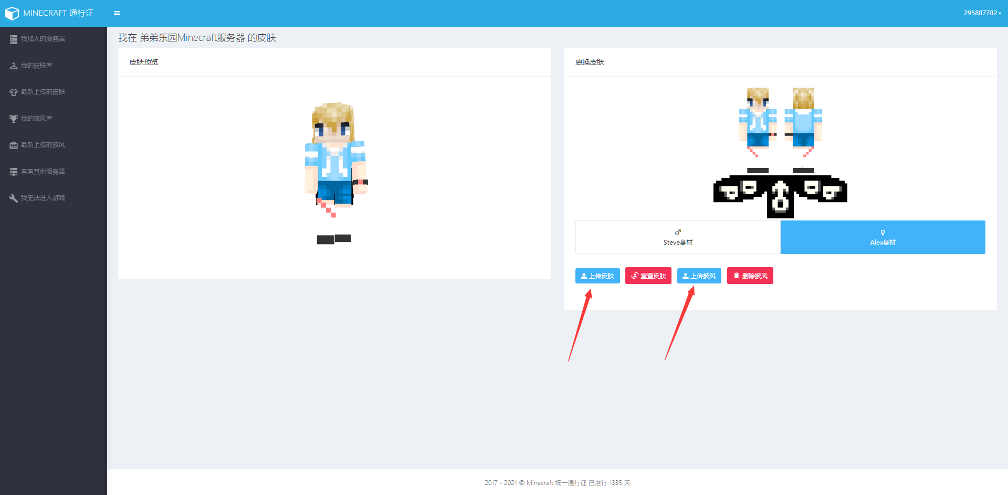Viewport: 1008px width, 495px height.
Task: Click the large 3D skin preview character
Action: pos(336,173)
